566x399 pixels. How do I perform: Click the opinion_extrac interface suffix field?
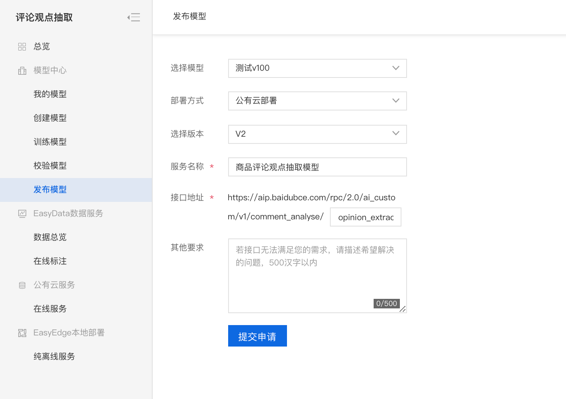point(365,217)
